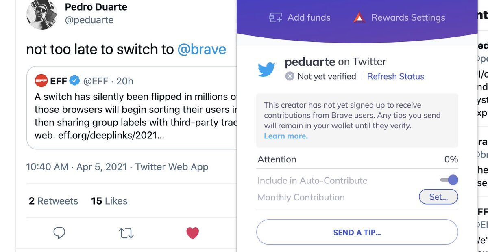Click the EFF verified badge icon
The image size is (488, 252).
click(74, 81)
